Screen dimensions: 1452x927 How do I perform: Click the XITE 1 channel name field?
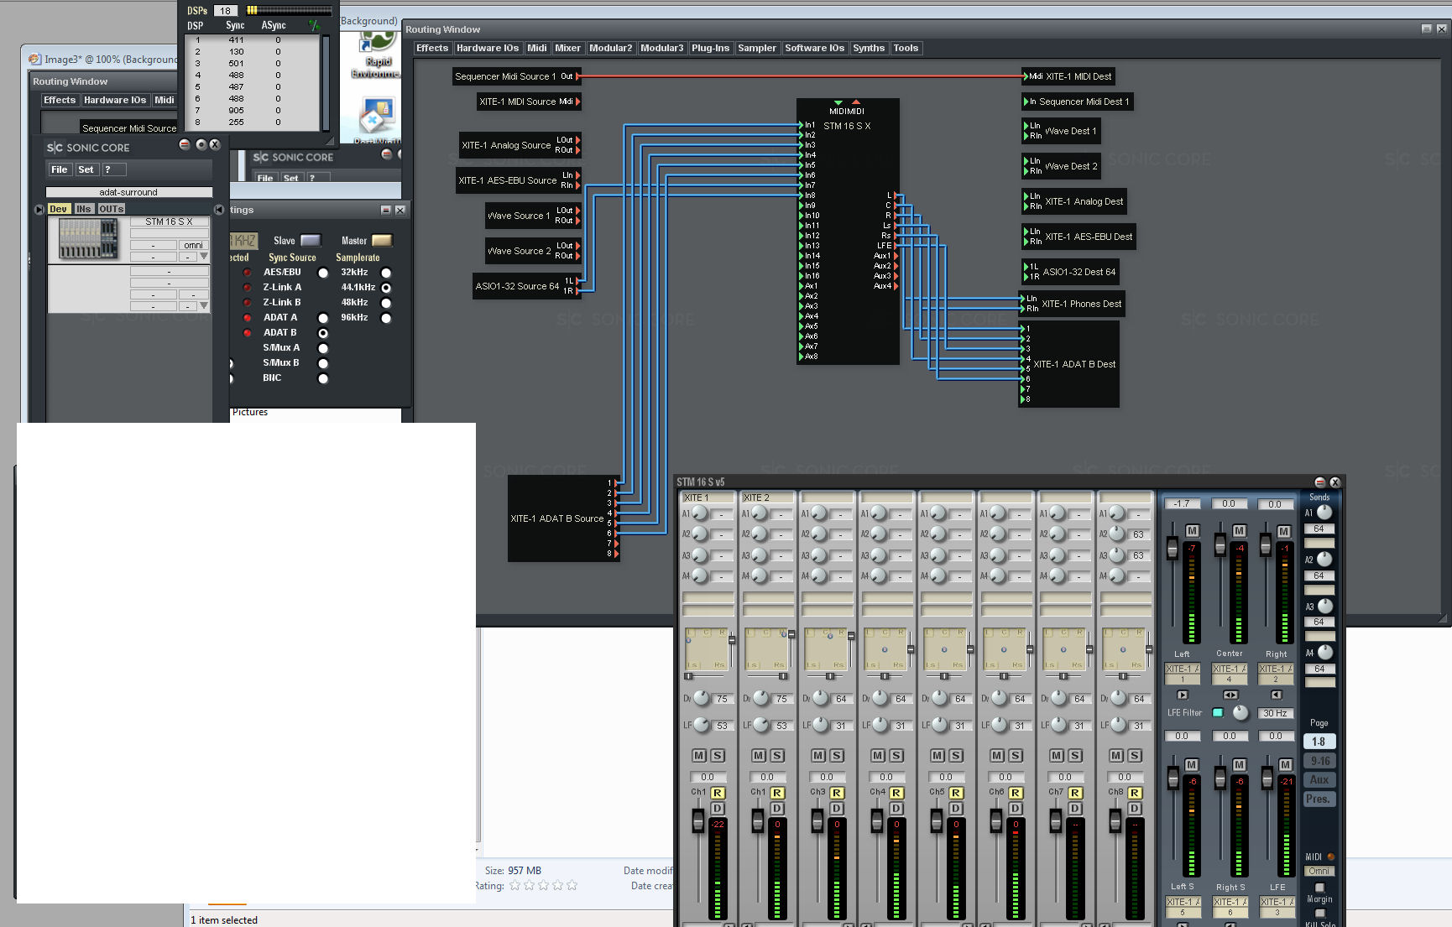click(x=708, y=497)
